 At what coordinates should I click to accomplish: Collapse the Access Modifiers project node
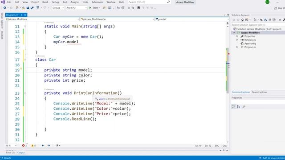(x=234, y=32)
